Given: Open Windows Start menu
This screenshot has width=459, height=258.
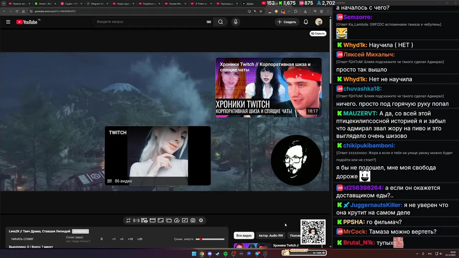Looking at the screenshot, I should tap(194, 254).
